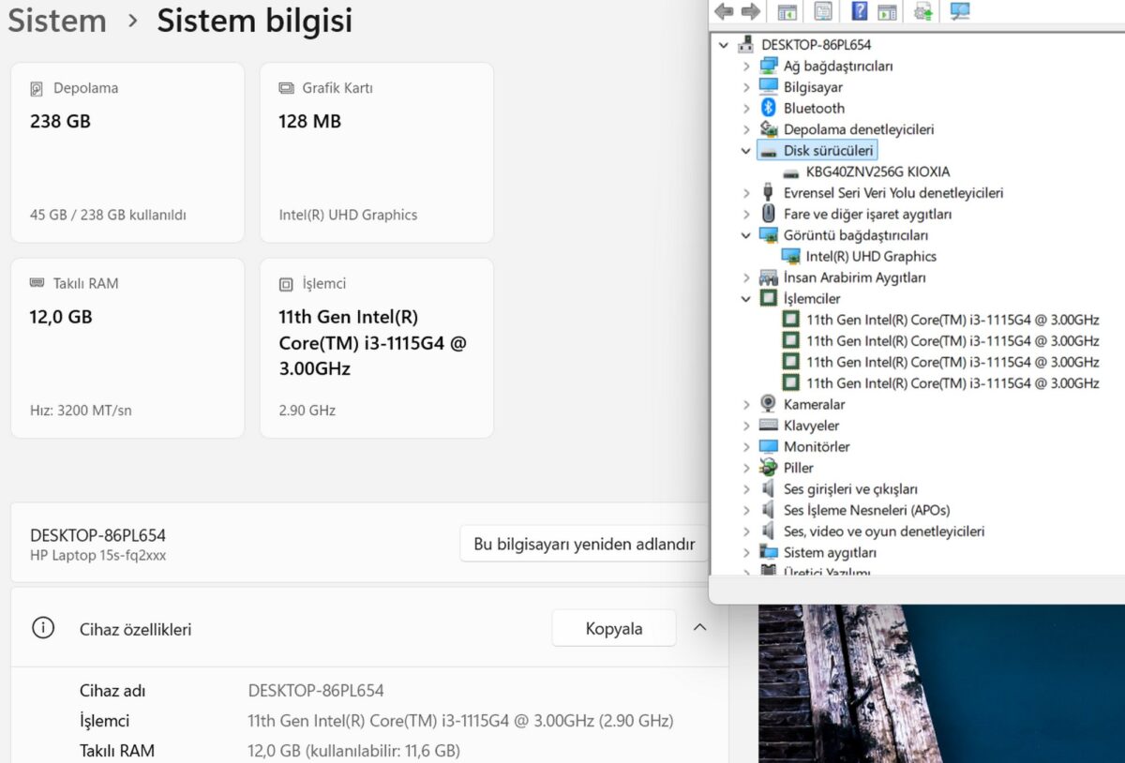Click the 12,0 GB (kullanılabilir: 11,6 GB) value
The width and height of the screenshot is (1125, 763).
tap(354, 751)
